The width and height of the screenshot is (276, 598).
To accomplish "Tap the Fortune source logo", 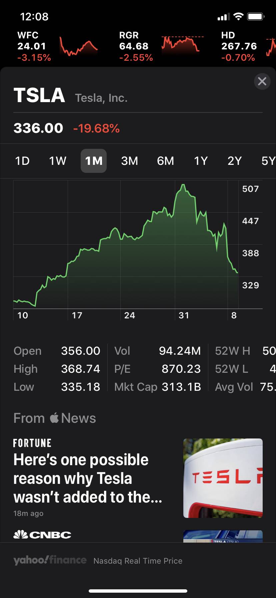I will 32,443.
